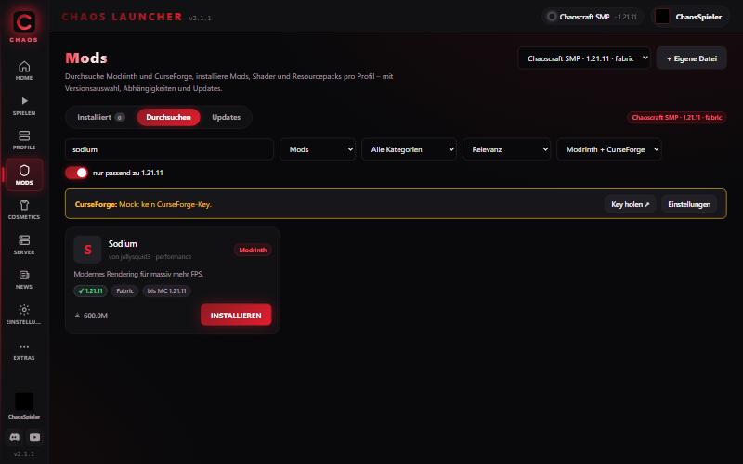
Task: Go to the Spielen play section
Action: 24,106
